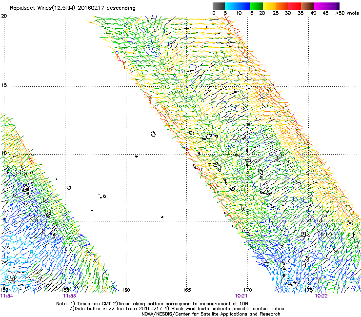
Task: Click the green 15-20 knots legend segment
Action: click(x=257, y=6)
